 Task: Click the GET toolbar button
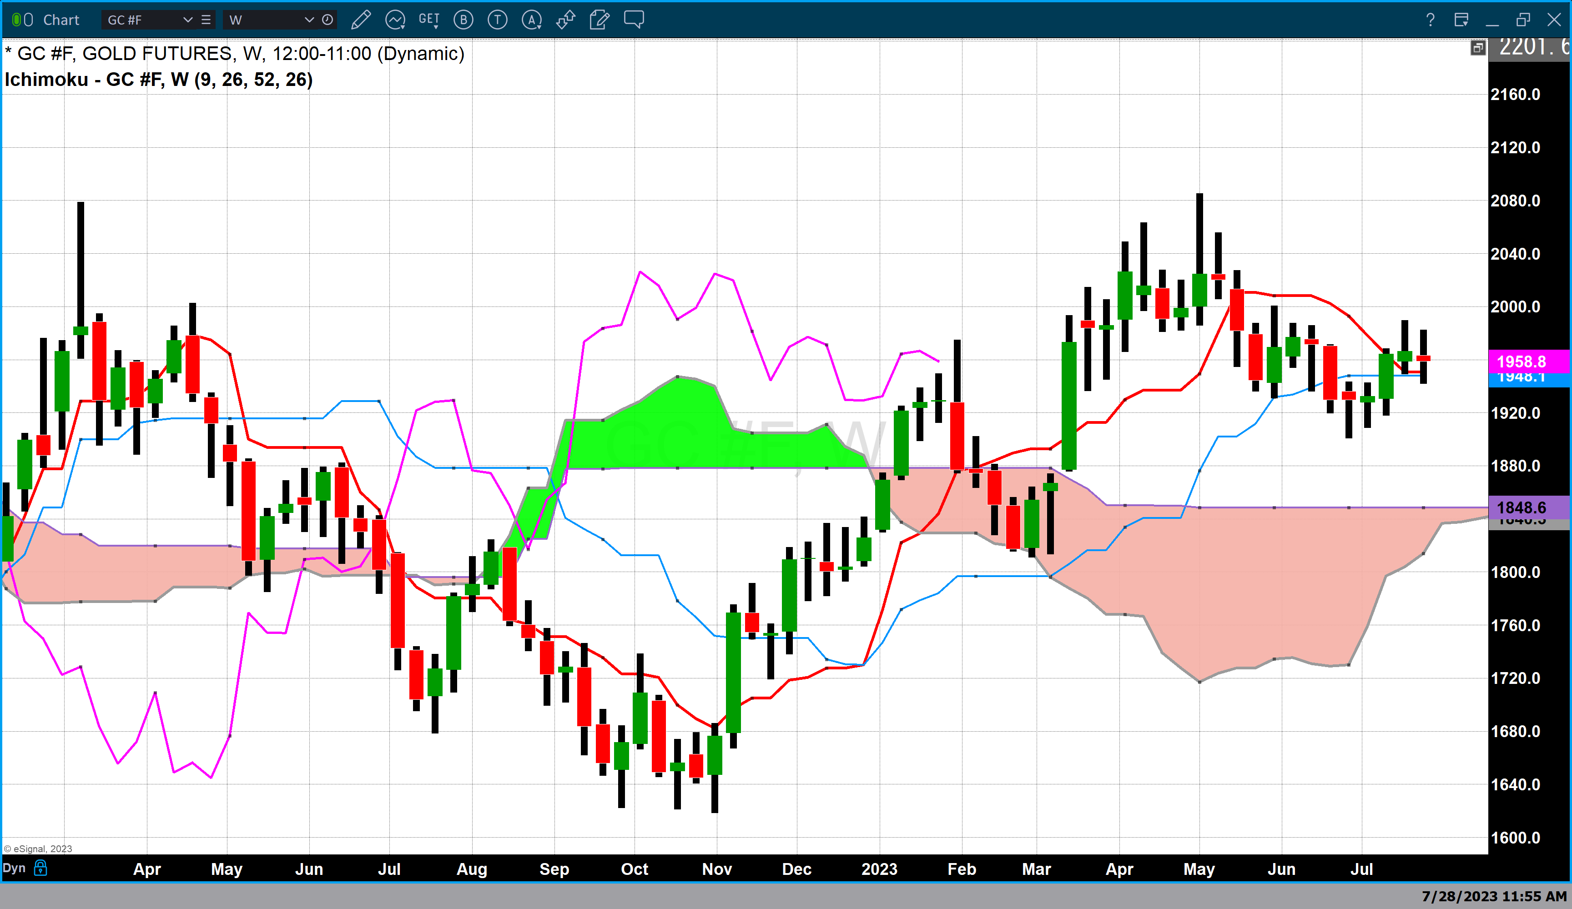coord(429,20)
